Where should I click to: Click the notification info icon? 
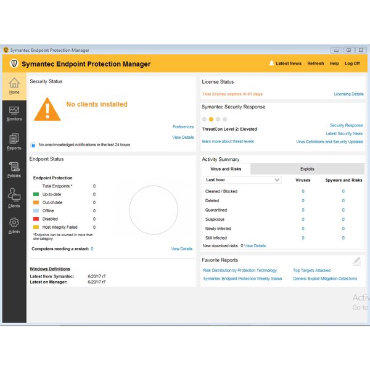pyautogui.click(x=33, y=145)
